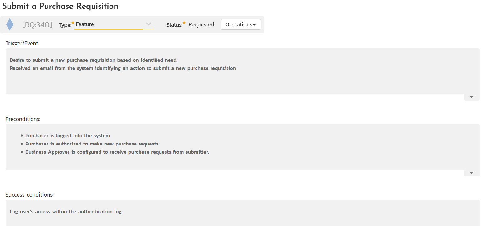Expand the Trigger/Event field toolbar arrow
Image resolution: width=485 pixels, height=226 pixels.
[472, 97]
